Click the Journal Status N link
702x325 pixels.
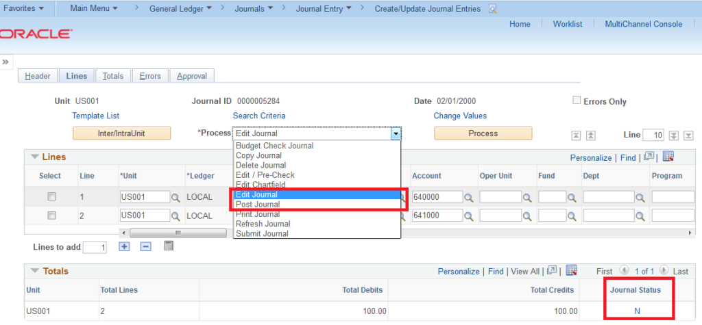(637, 311)
